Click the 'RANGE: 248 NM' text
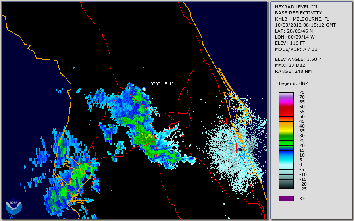The height and width of the screenshot is (221, 354). click(x=293, y=71)
